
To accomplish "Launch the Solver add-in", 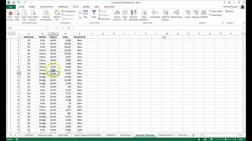I will [x=230, y=11].
